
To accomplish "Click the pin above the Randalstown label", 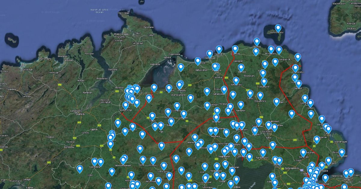I will point(263,153).
